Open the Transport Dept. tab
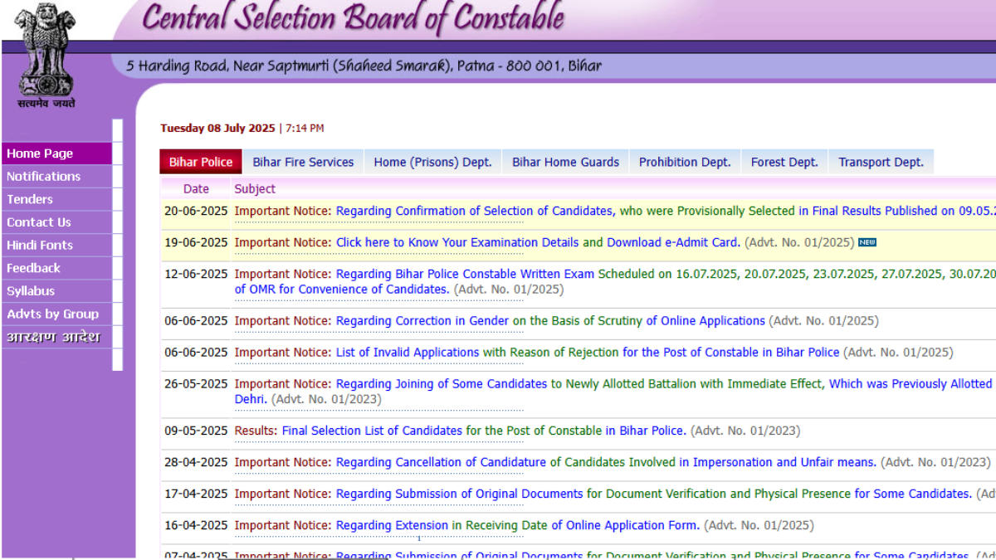Screen dimensions: 996x560 click(x=881, y=162)
